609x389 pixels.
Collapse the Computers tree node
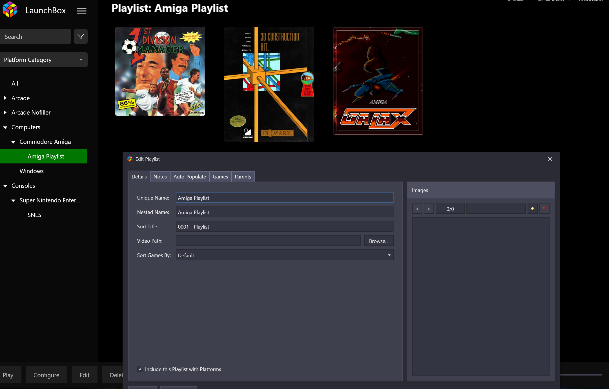5,128
